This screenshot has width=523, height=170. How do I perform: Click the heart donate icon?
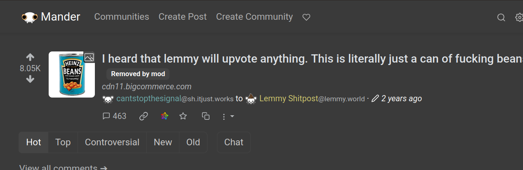click(306, 17)
